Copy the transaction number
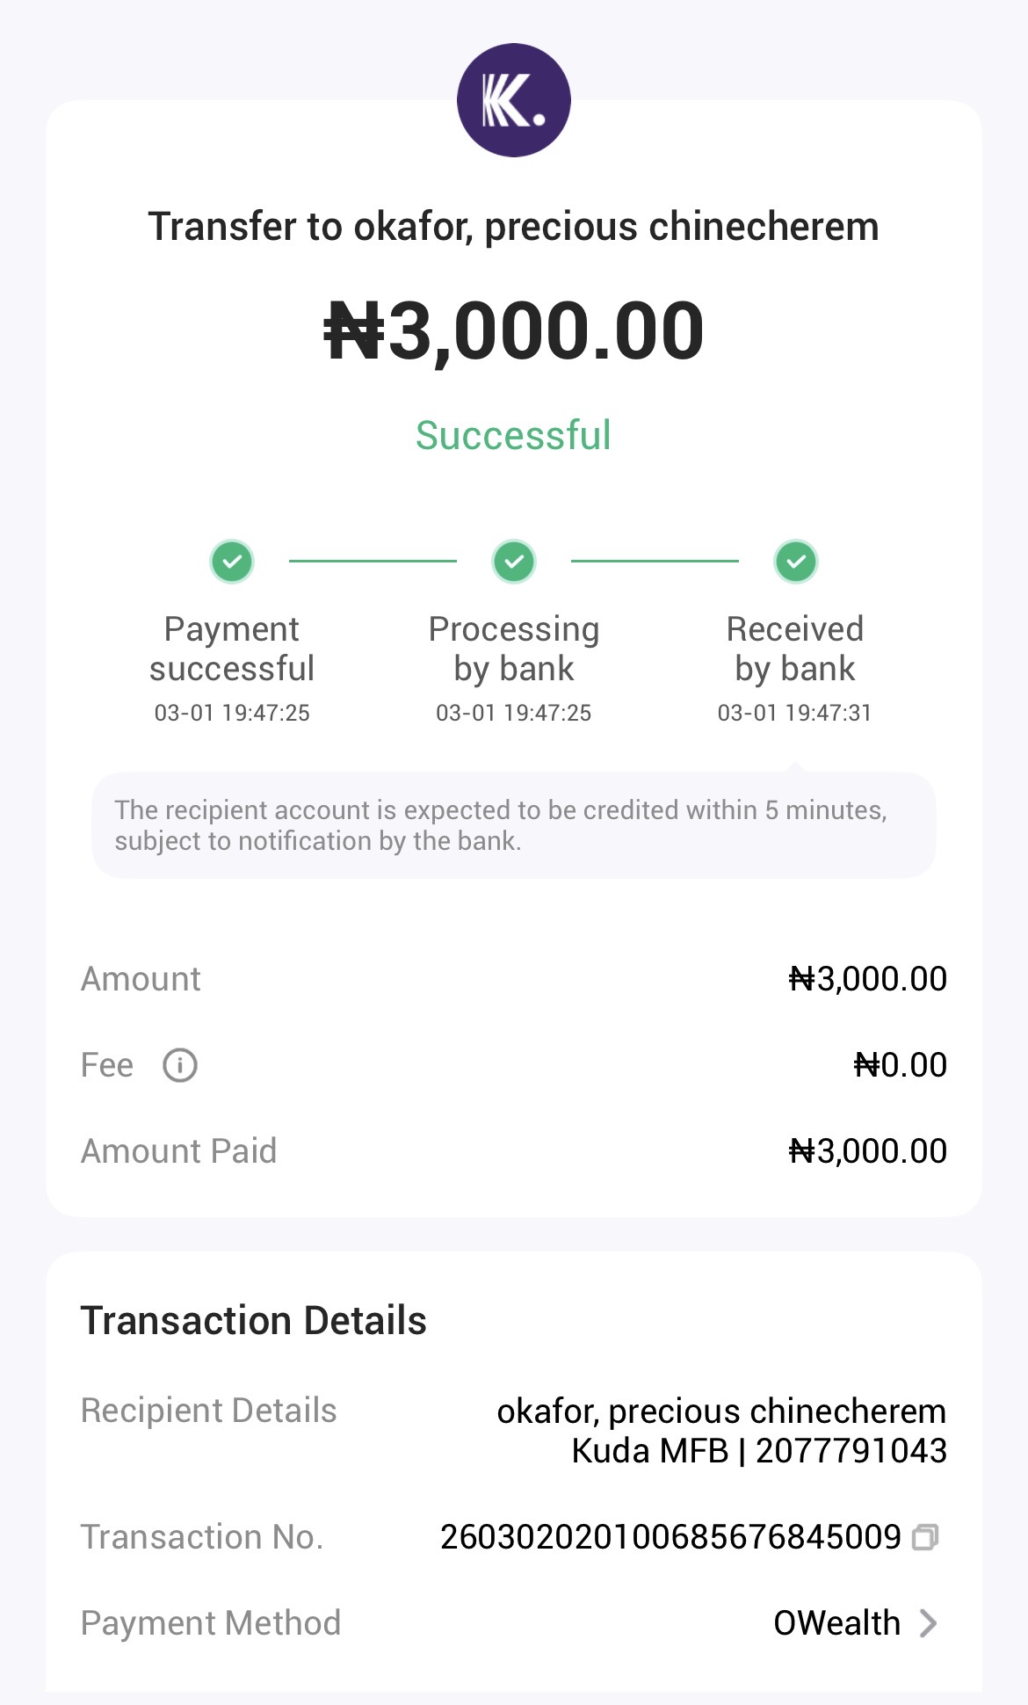The height and width of the screenshot is (1705, 1028). tap(925, 1537)
